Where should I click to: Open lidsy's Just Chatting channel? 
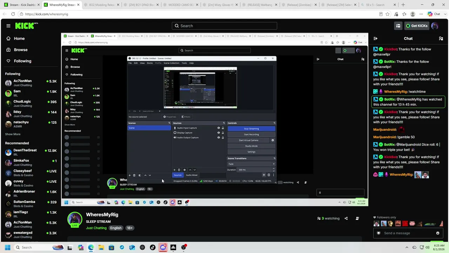[31, 113]
